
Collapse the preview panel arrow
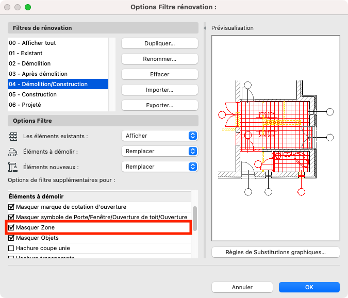pyautogui.click(x=205, y=28)
